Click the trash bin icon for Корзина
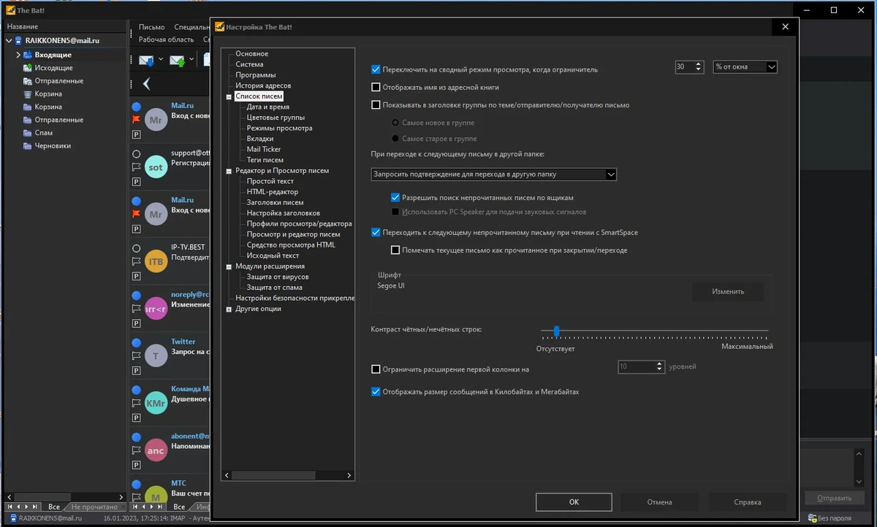The width and height of the screenshot is (877, 527). [28, 94]
